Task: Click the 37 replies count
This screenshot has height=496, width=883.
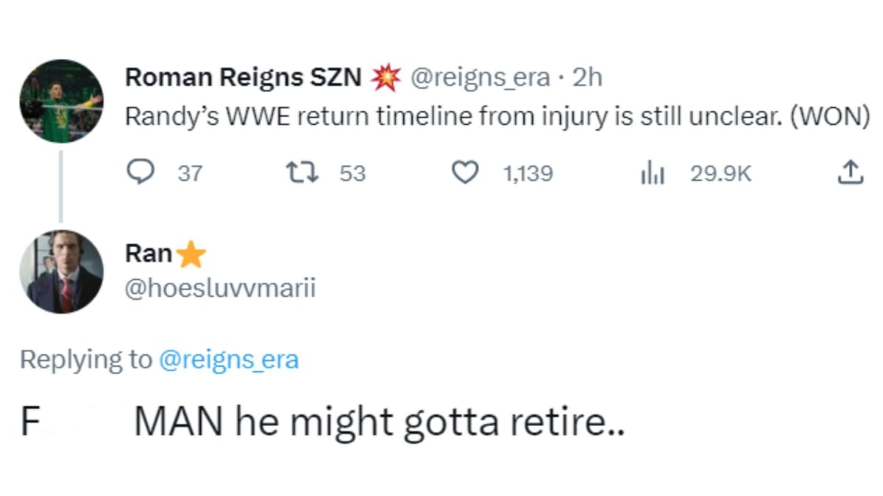Action: click(191, 173)
